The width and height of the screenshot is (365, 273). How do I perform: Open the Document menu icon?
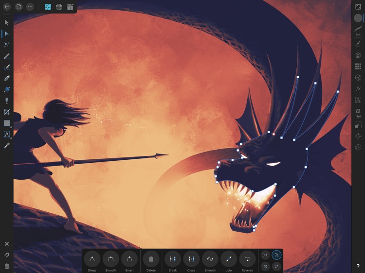point(18,7)
